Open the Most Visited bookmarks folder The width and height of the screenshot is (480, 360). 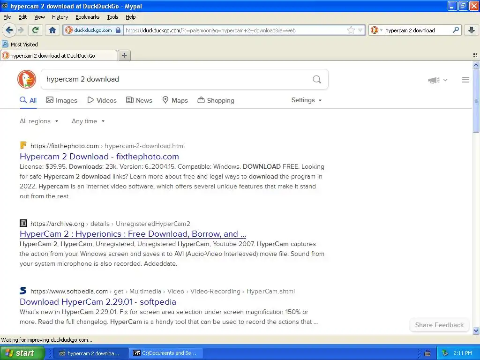pos(20,45)
